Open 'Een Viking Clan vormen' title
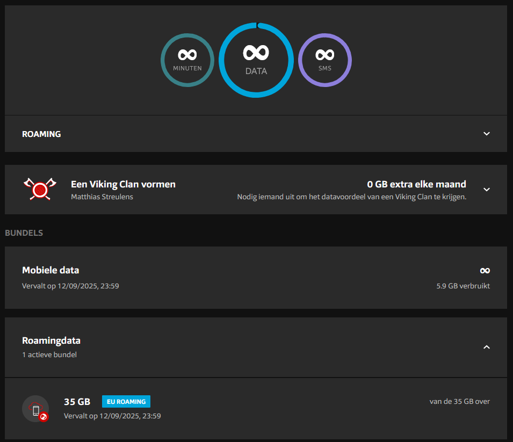The image size is (513, 442). point(123,184)
